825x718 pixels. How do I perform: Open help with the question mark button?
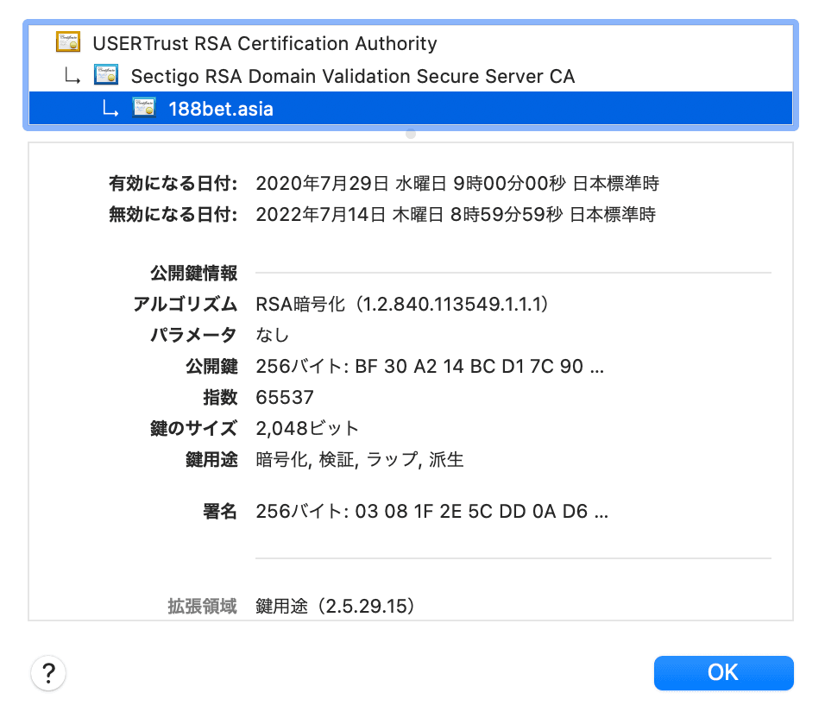tap(48, 673)
